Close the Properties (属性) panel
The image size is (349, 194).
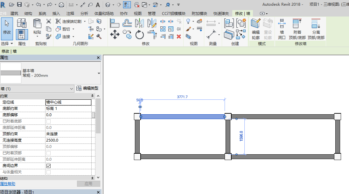pos(98,57)
